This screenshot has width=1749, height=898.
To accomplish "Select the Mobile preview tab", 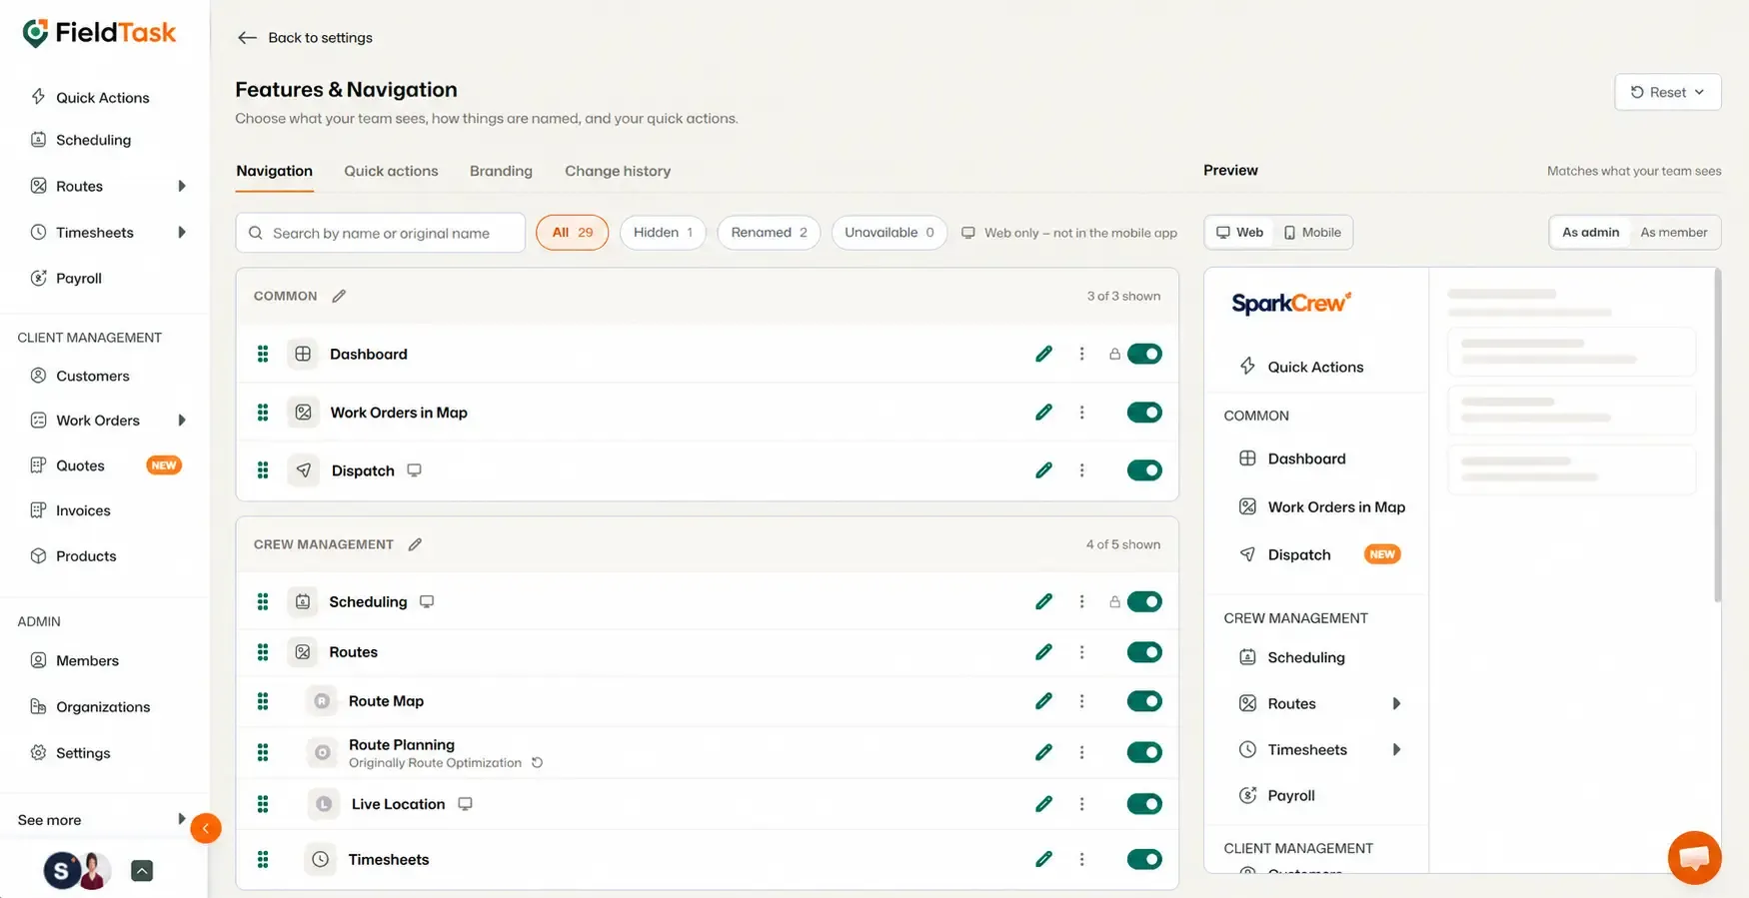I will coord(1312,232).
